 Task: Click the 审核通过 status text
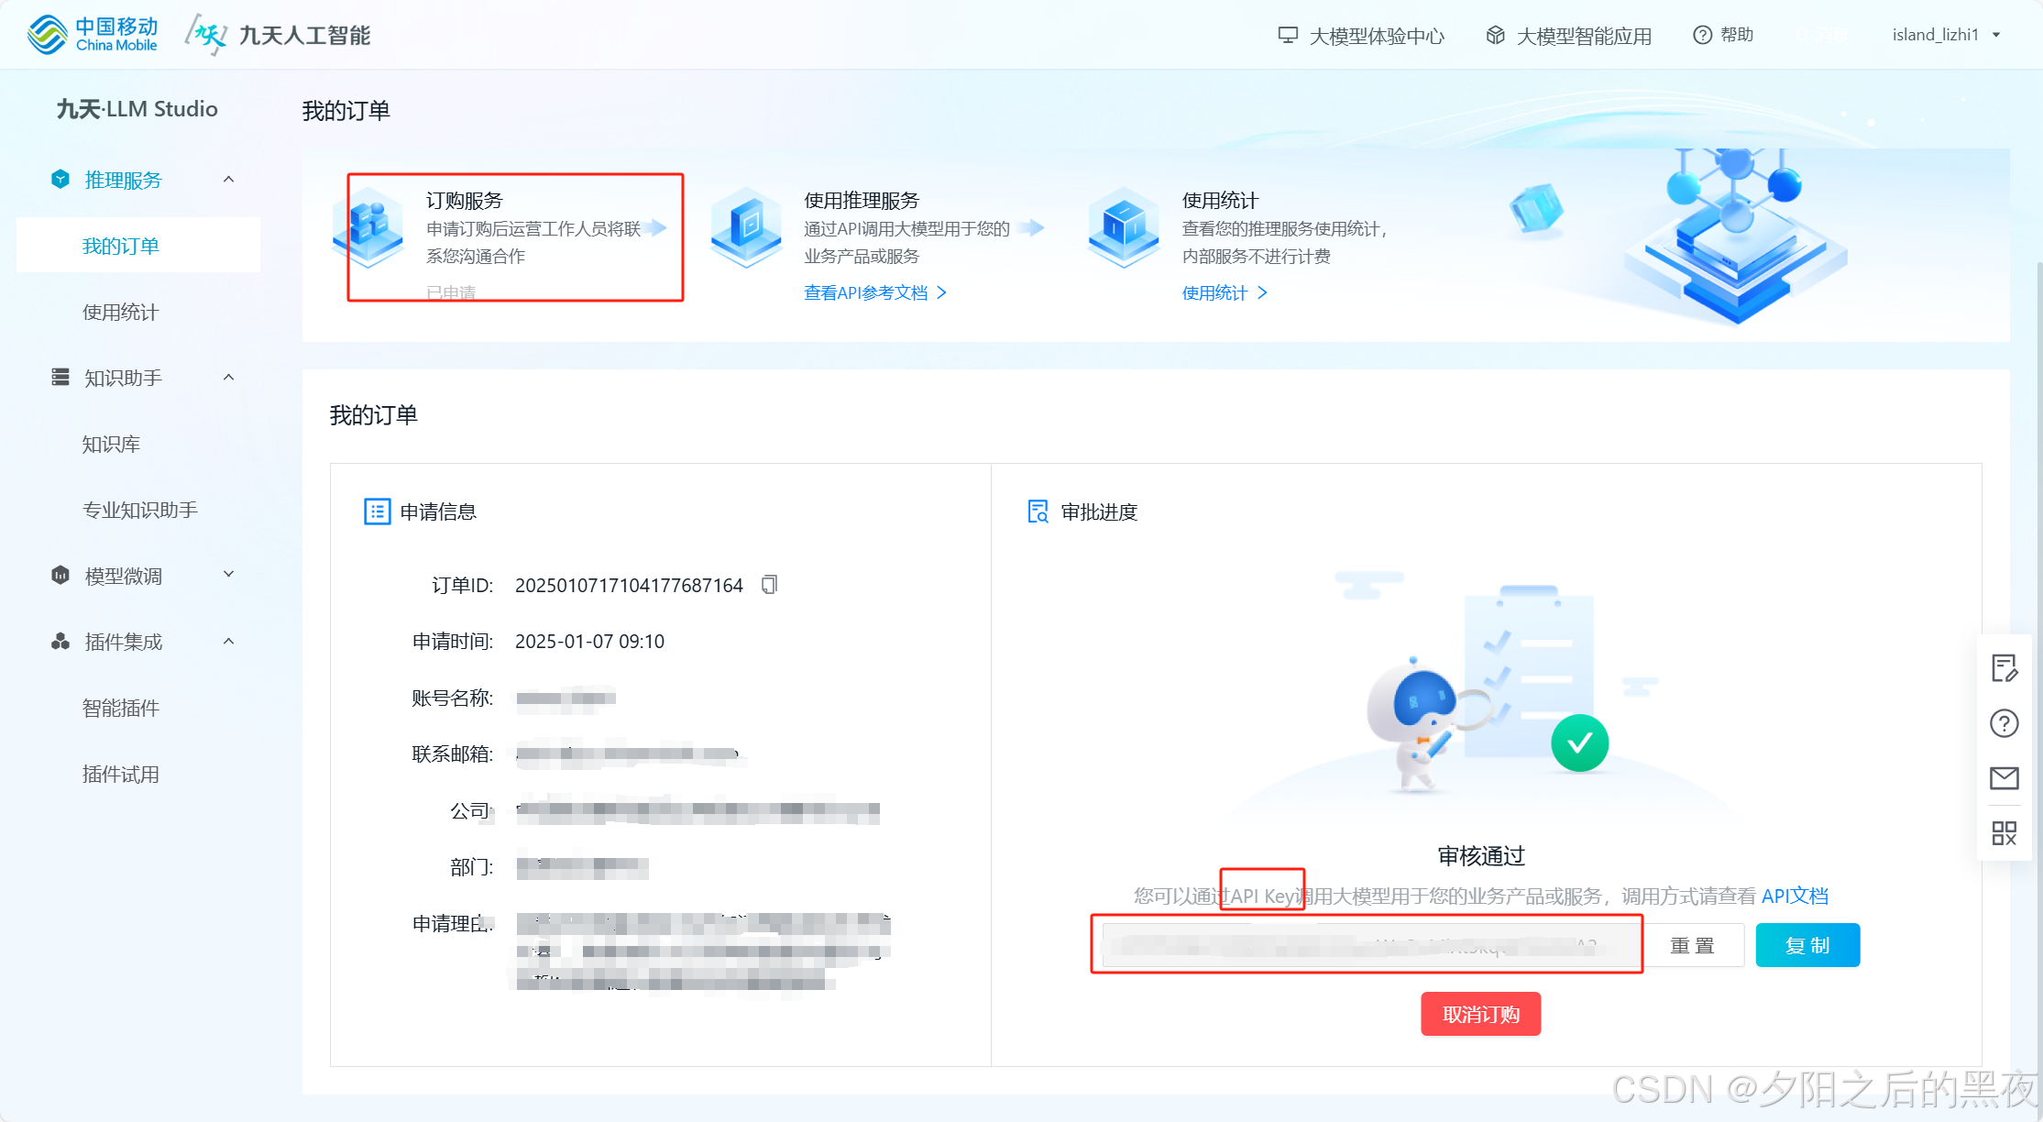coord(1481,855)
